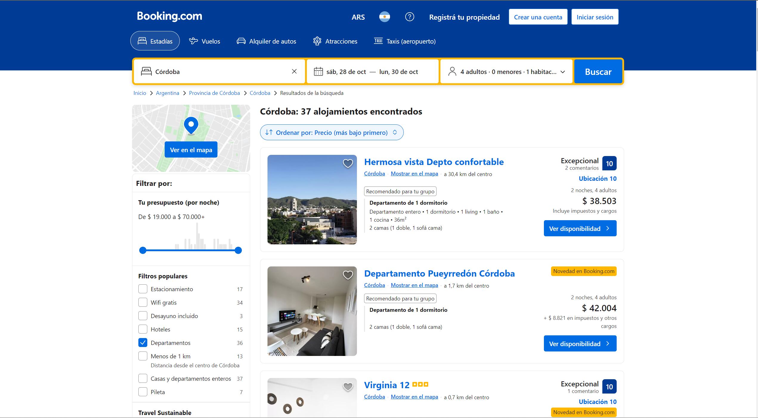Click Registrá tu propiedad
Image resolution: width=758 pixels, height=418 pixels.
tap(464, 17)
